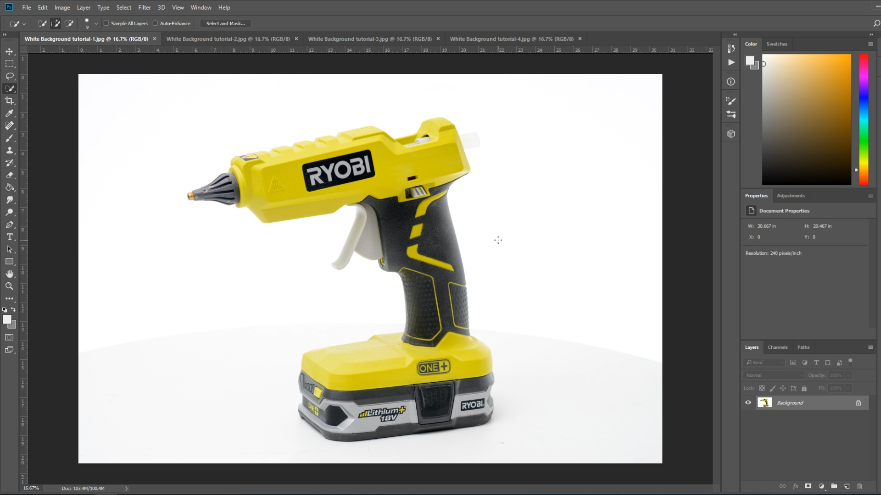Toggle lock transparent pixels
This screenshot has height=495, width=881.
[762, 388]
